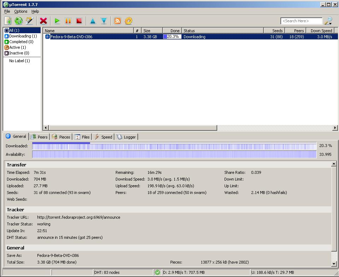The height and width of the screenshot is (277, 339).
Task: Click the green Start torrent play icon
Action: point(57,21)
